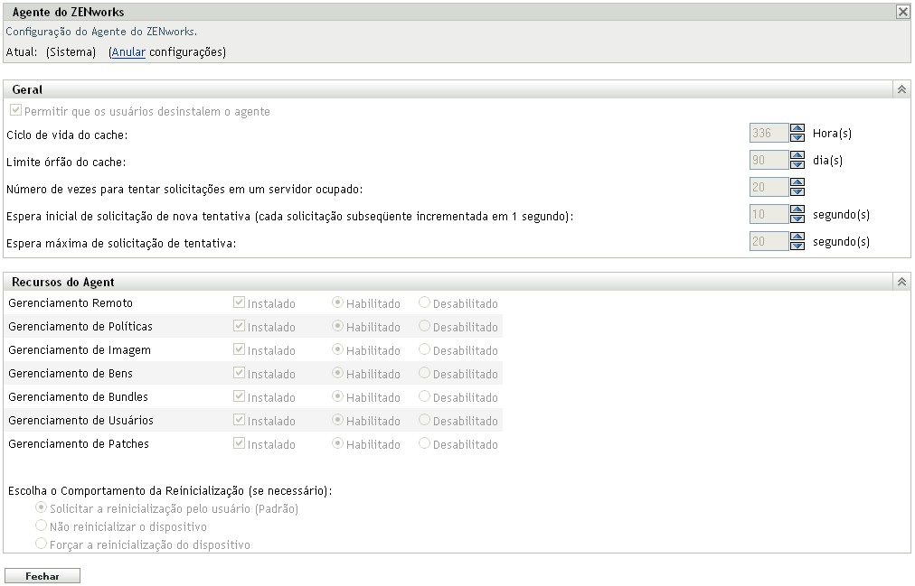Select Desabilitado for Gerenciamento de Bens
This screenshot has height=586, width=915.
click(424, 372)
